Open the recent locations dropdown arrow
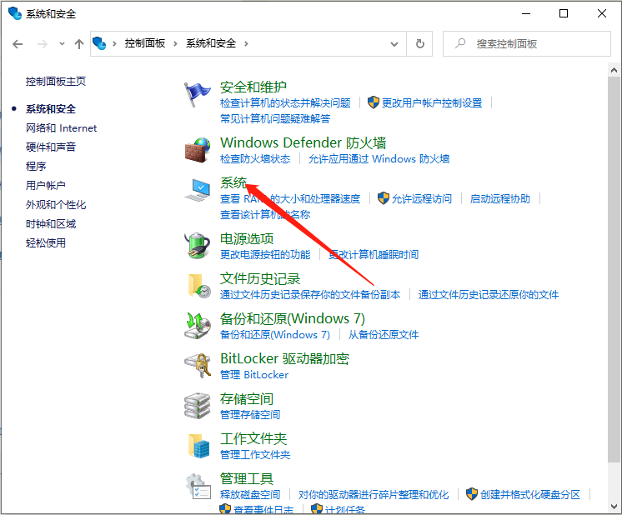622x515 pixels. 62,43
